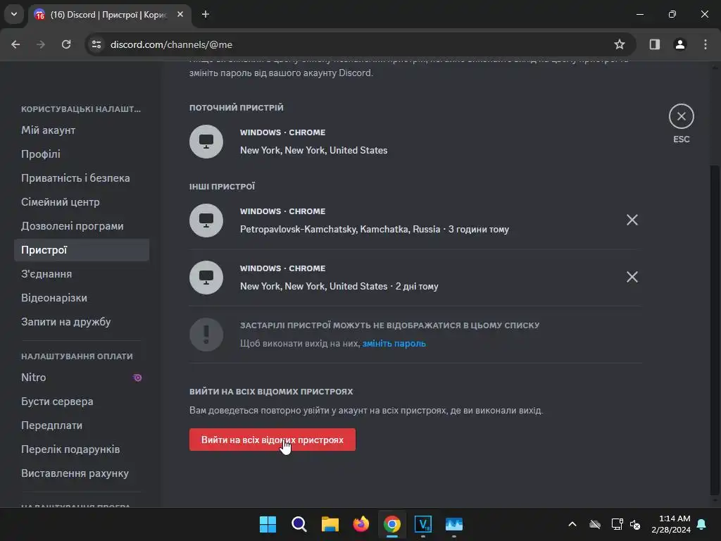
Task: Open the tab search dropdown arrow
Action: 14,14
